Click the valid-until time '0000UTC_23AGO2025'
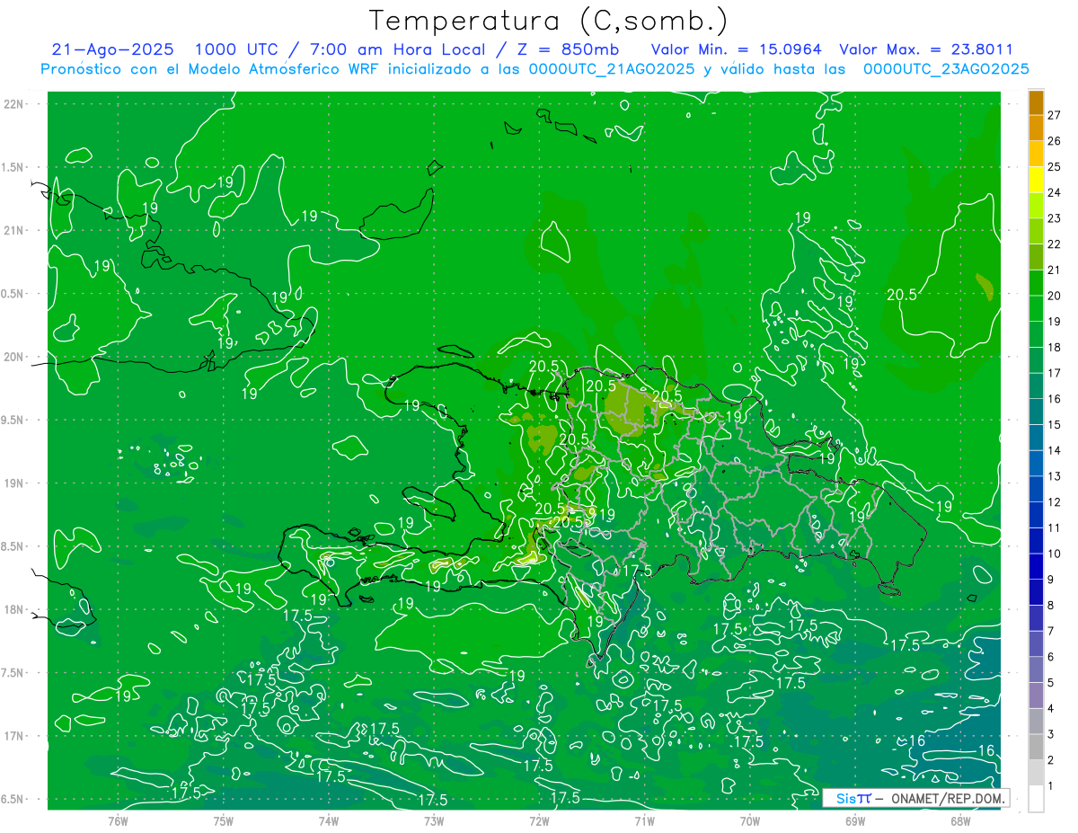The height and width of the screenshot is (833, 1078). [946, 69]
